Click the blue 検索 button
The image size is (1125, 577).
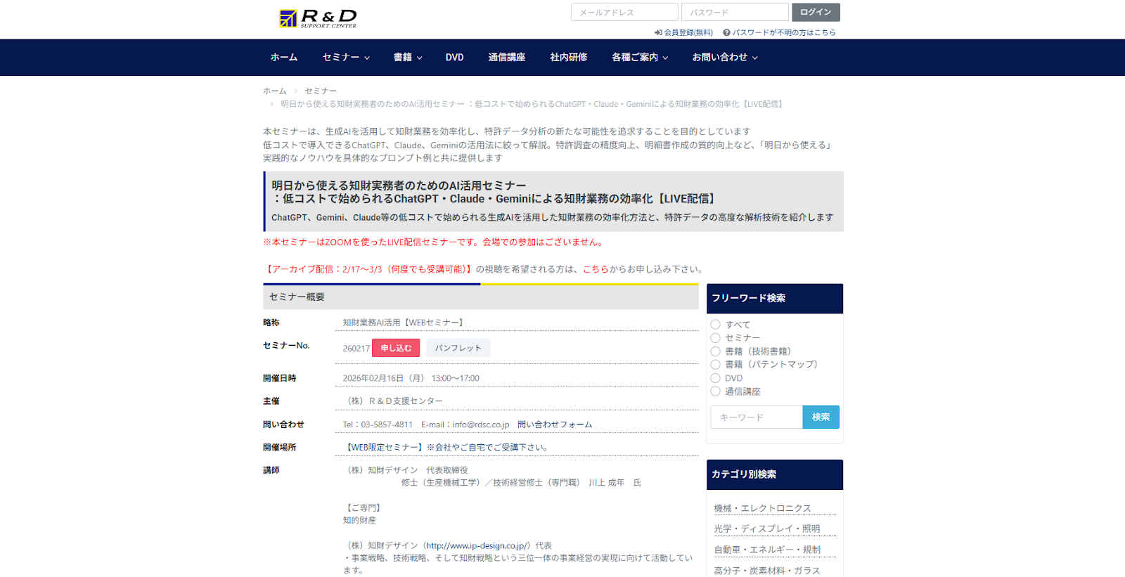coord(821,417)
